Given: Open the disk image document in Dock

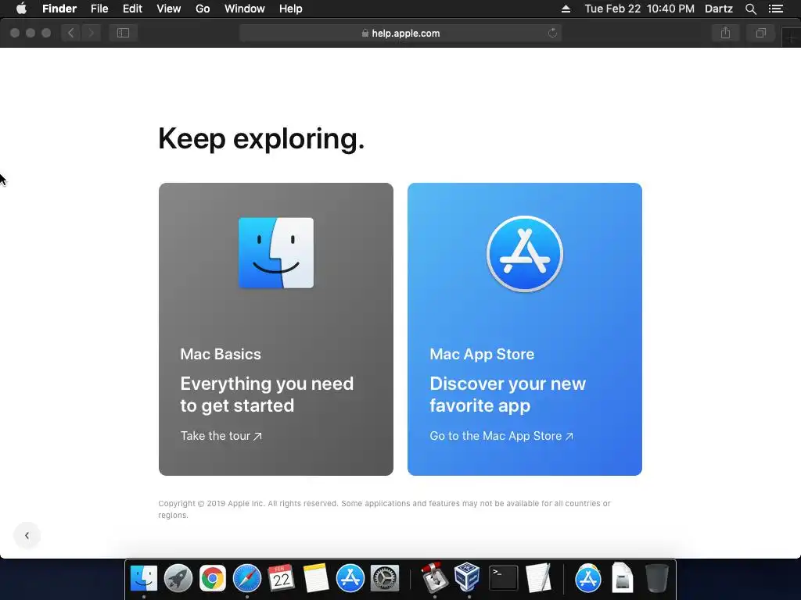Looking at the screenshot, I should tap(622, 577).
